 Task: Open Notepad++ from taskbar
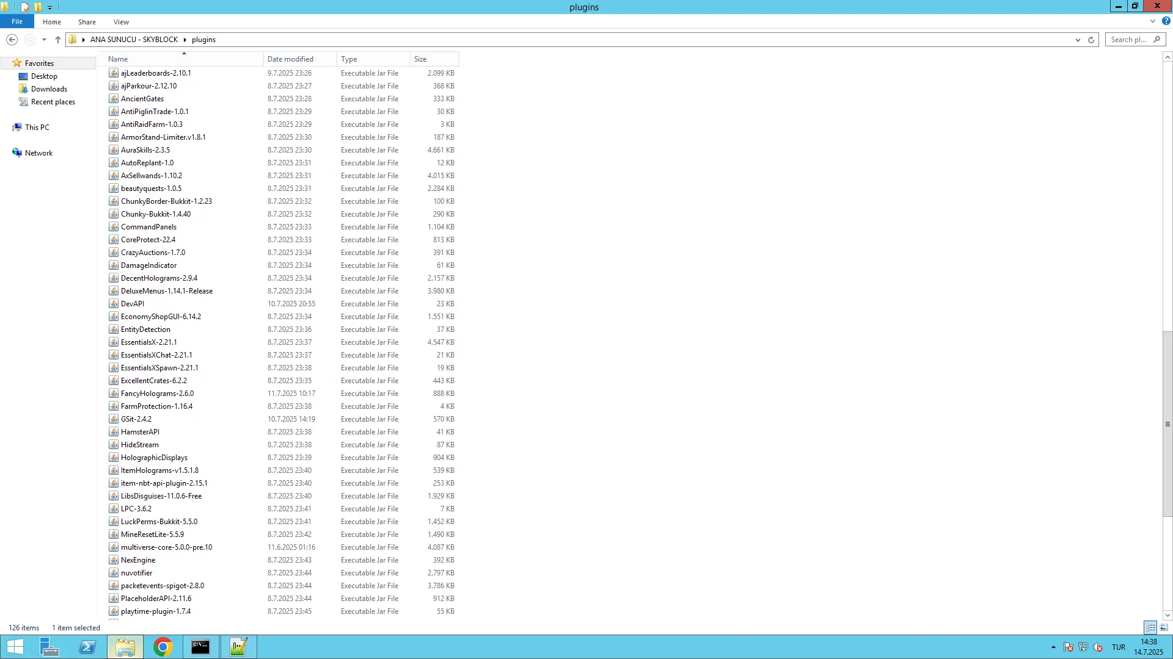238,647
